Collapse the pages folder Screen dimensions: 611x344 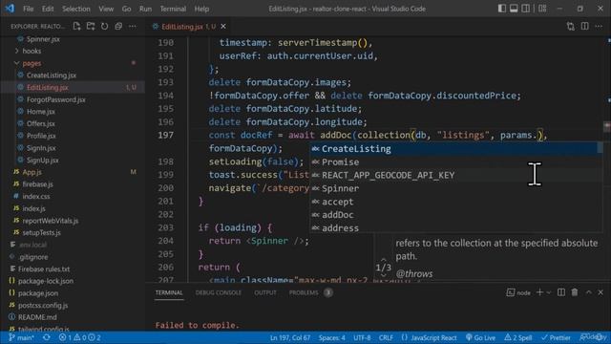pos(32,63)
